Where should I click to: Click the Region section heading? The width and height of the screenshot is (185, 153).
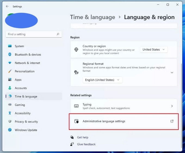click(x=75, y=37)
